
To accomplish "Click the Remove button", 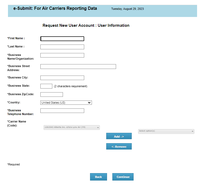I will tap(119, 146).
